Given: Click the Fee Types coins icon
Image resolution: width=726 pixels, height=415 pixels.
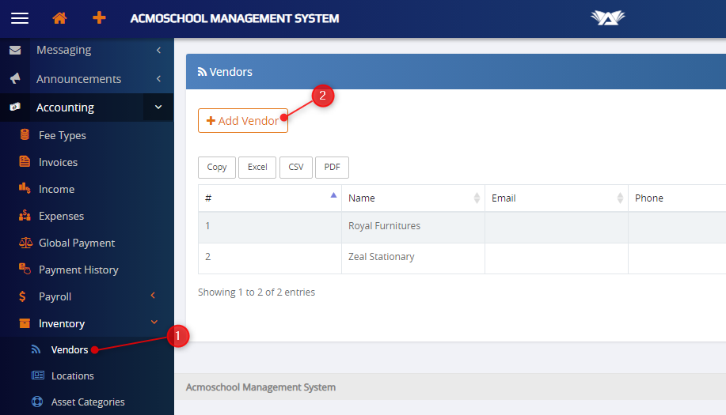Looking at the screenshot, I should point(25,135).
